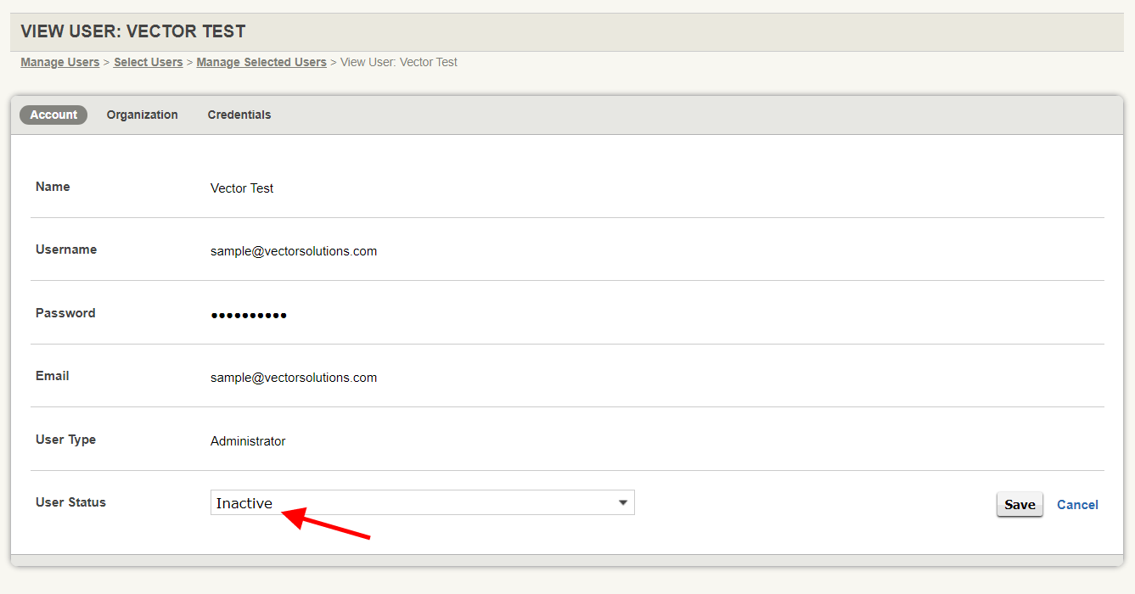
Task: Click the Save button
Action: [x=1019, y=504]
